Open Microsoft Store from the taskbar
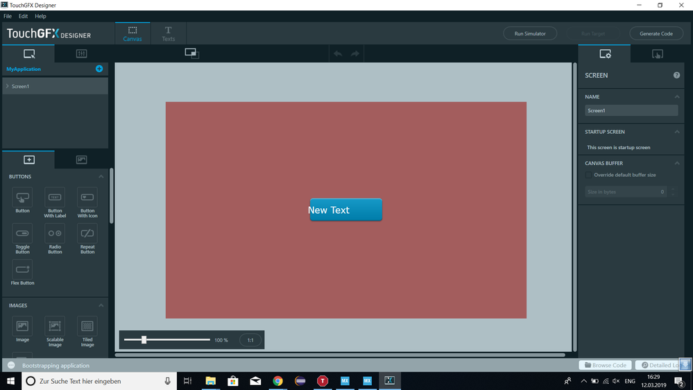The image size is (693, 390). pos(233,381)
